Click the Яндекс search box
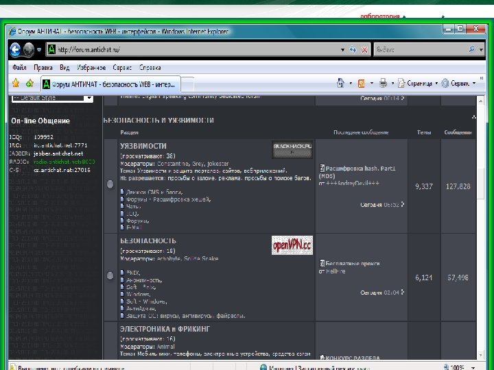Viewport: 494px width, 370px height. [x=421, y=49]
